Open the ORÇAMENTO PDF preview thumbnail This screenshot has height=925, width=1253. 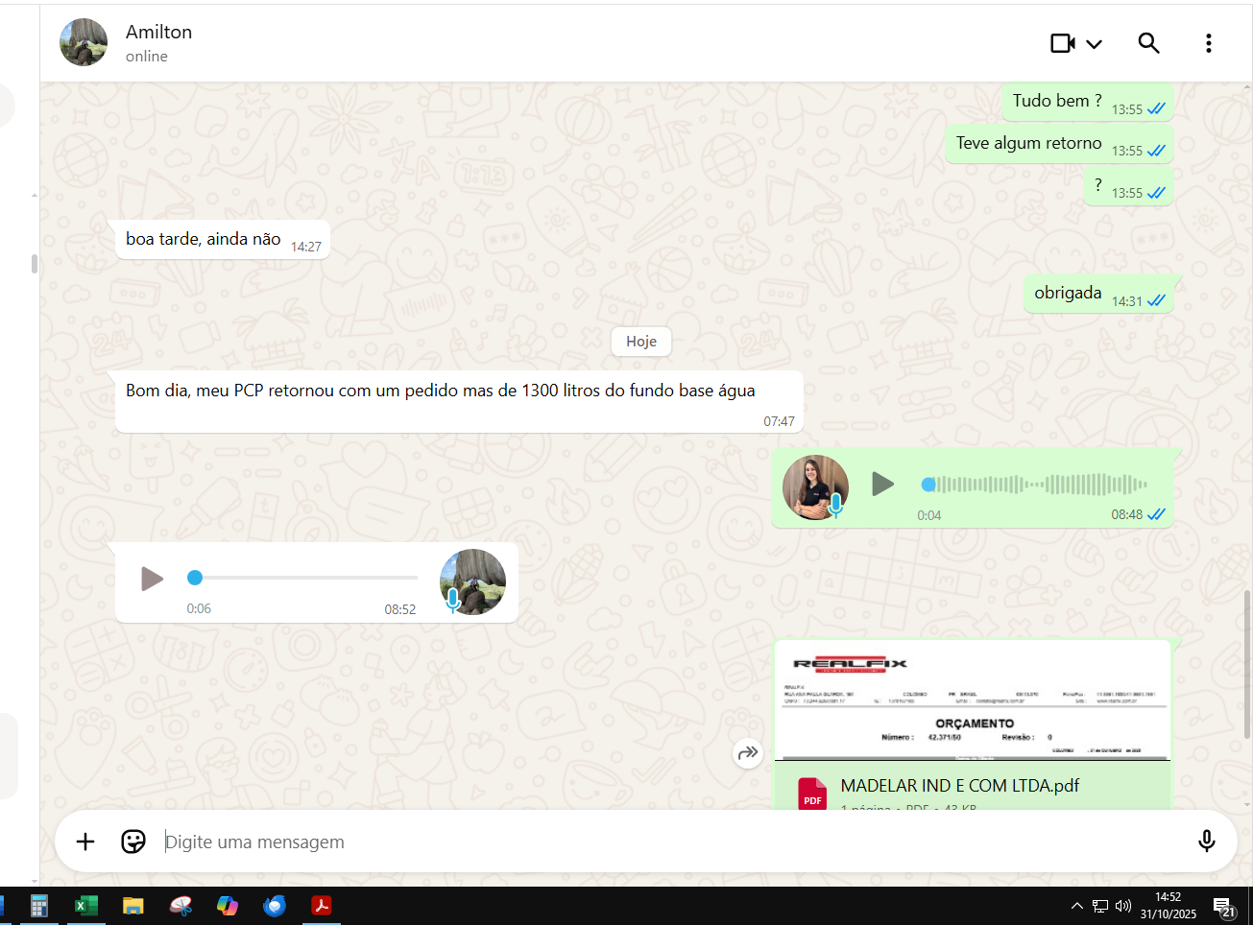click(972, 700)
